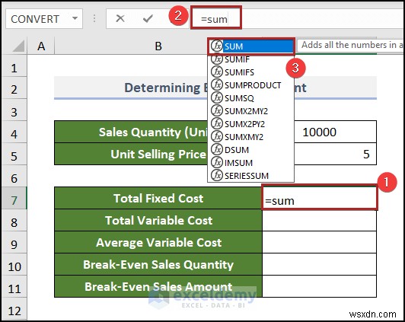Click the fx icon beside SUMIF
Screen dimensions: 405x322
(217, 59)
